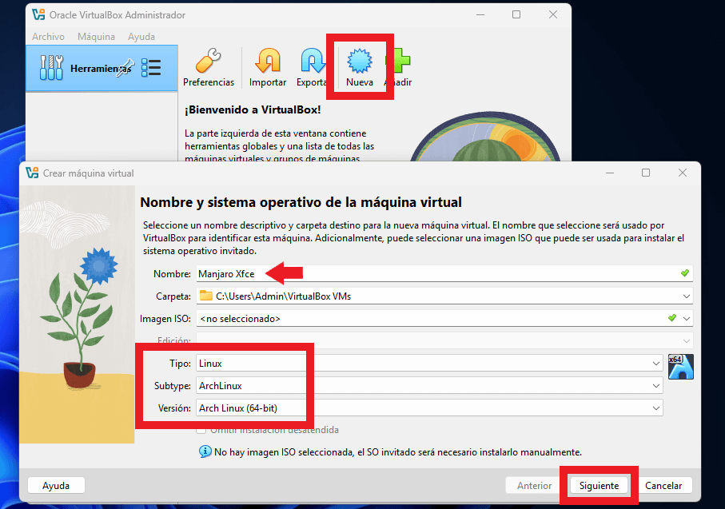Screen dimensions: 725x509
Task: Click the pin icon next to Herramientas
Action: pyautogui.click(x=125, y=68)
